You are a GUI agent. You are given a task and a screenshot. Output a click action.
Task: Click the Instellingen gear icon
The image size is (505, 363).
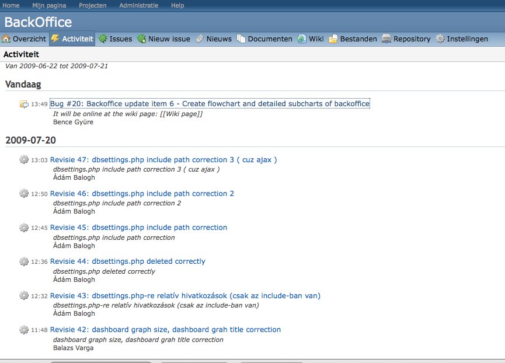click(440, 39)
